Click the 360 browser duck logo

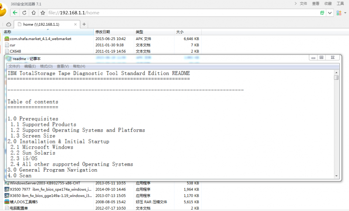(x=3, y=10)
